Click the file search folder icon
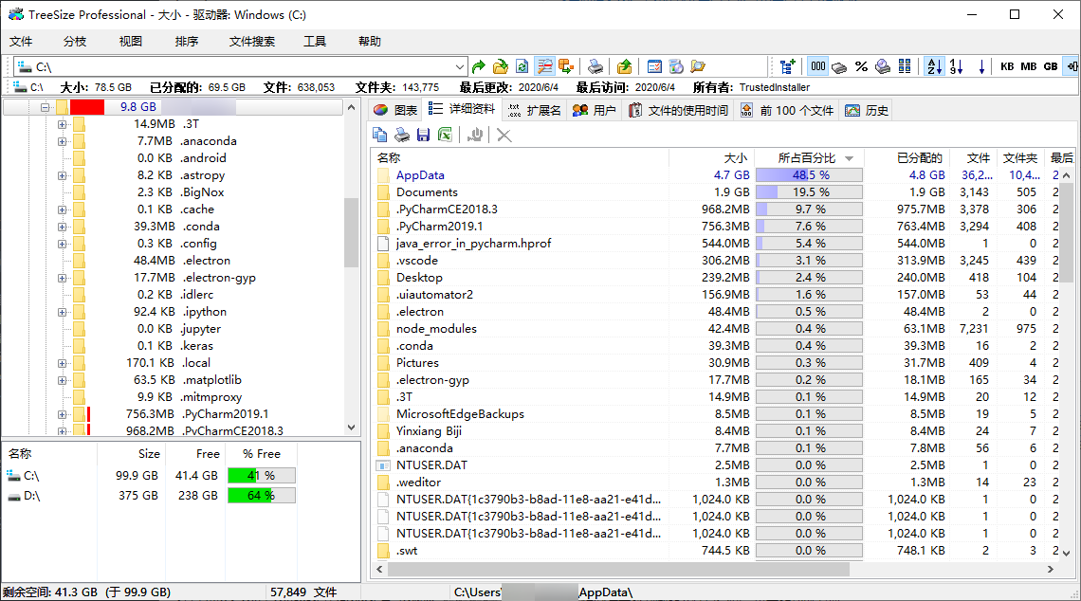The image size is (1081, 601). pyautogui.click(x=698, y=67)
